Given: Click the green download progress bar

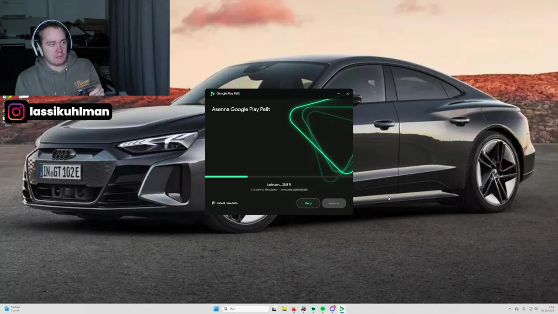Looking at the screenshot, I should (226, 177).
